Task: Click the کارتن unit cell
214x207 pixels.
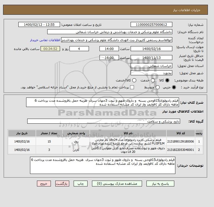Action: pos(76,150)
